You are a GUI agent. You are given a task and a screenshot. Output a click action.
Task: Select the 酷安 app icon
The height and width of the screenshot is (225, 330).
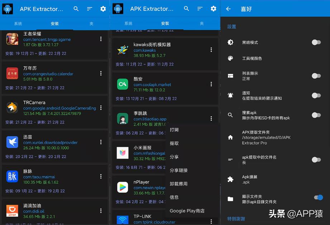pyautogui.click(x=123, y=84)
